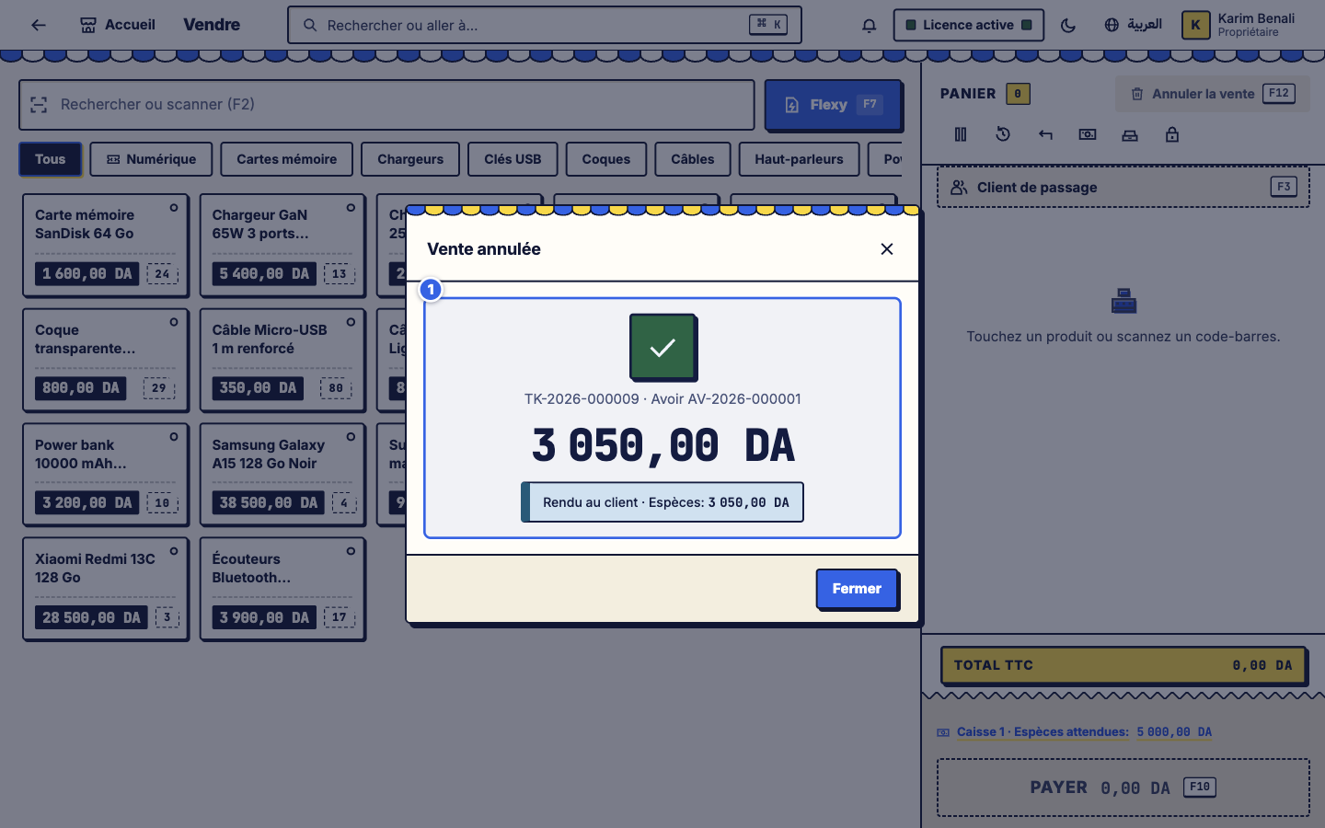Filter by Haut-parleurs category
1325x828 pixels.
799,159
